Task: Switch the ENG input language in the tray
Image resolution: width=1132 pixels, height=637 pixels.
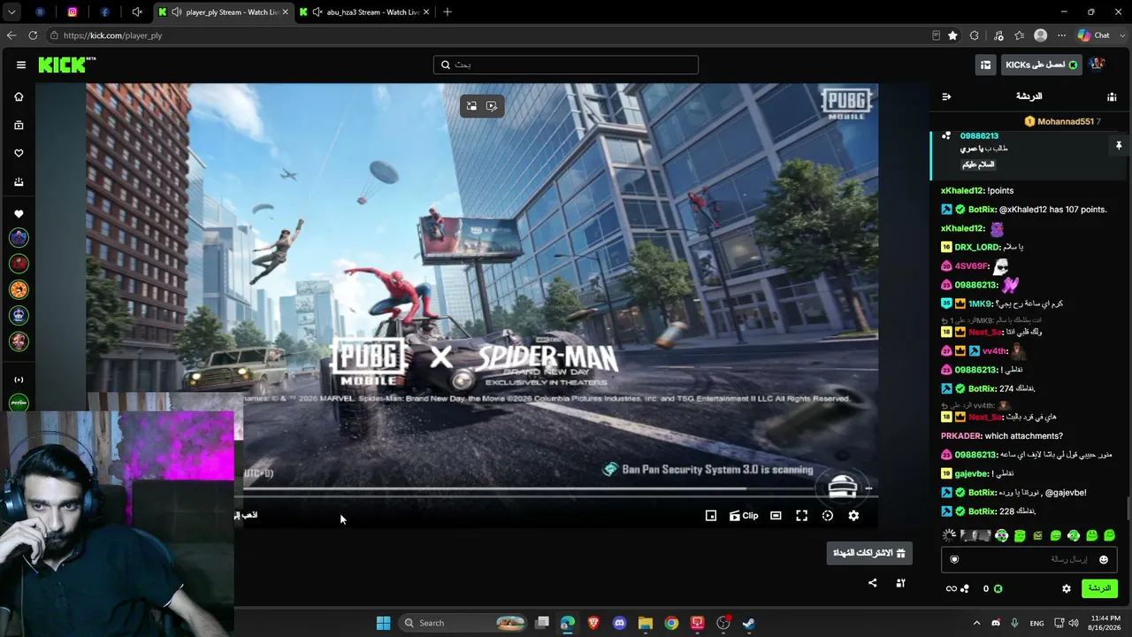Action: 1036,623
